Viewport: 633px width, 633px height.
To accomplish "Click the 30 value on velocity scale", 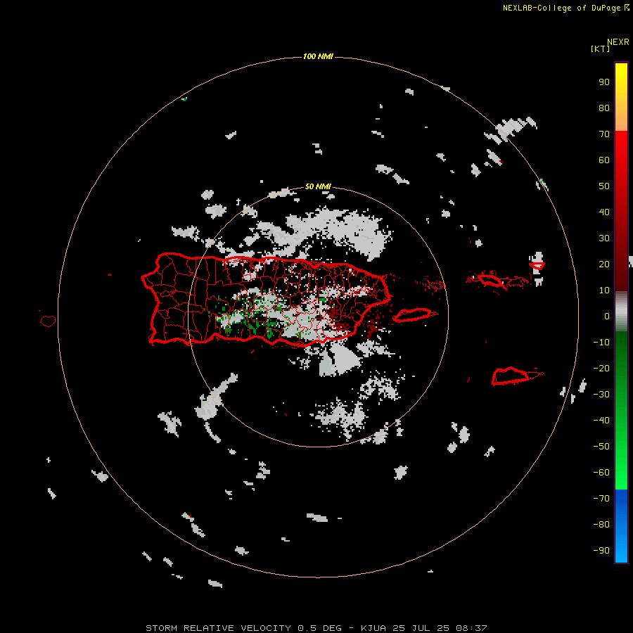I will 604,238.
